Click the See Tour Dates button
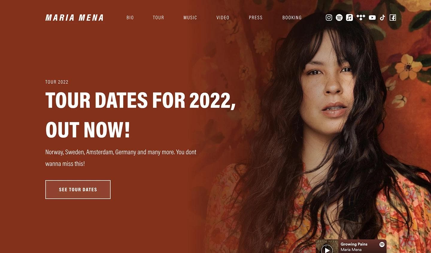The image size is (431, 253). [x=78, y=189]
